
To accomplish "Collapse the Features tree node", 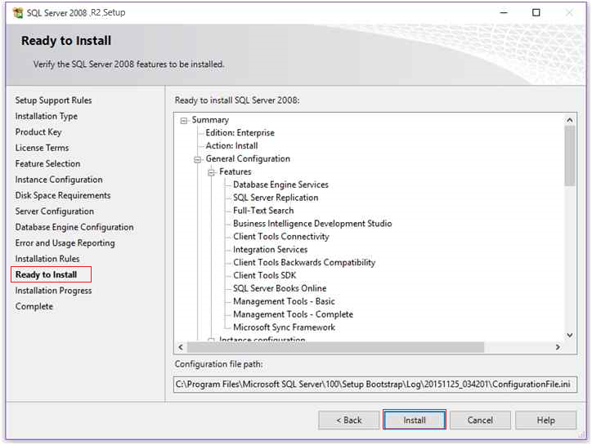I will click(212, 172).
